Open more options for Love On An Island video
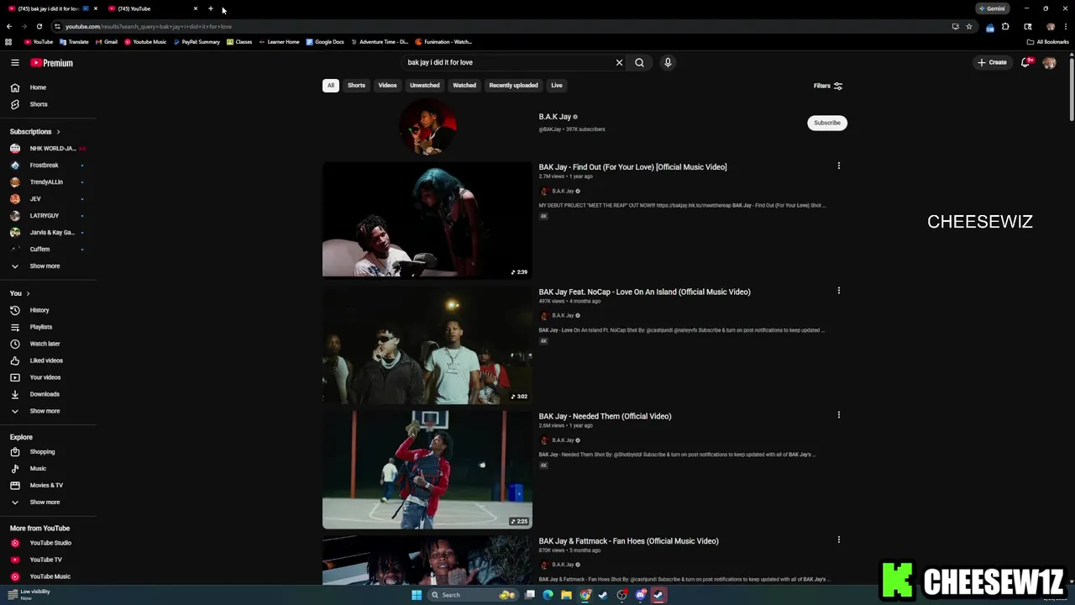This screenshot has width=1075, height=605. (838, 291)
